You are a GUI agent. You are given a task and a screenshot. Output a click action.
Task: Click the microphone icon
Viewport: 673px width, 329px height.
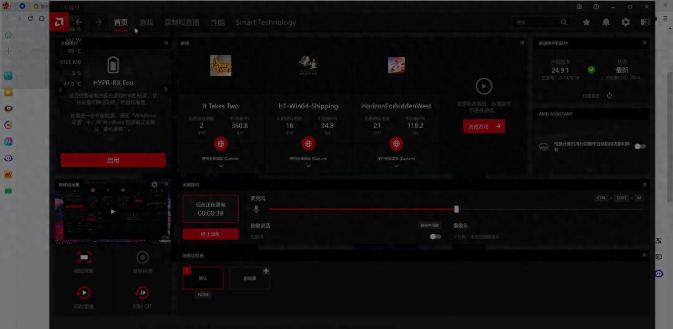(256, 209)
